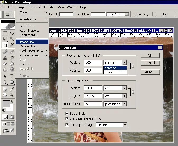Select the Paint Bucket tool
The width and height of the screenshot is (178, 146).
click(12, 64)
